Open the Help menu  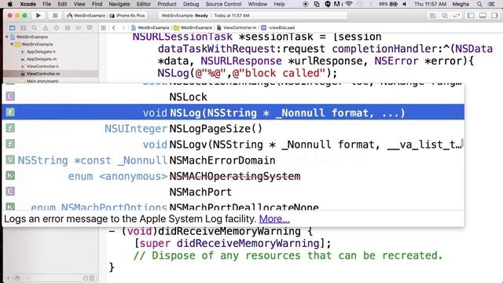pos(280,4)
